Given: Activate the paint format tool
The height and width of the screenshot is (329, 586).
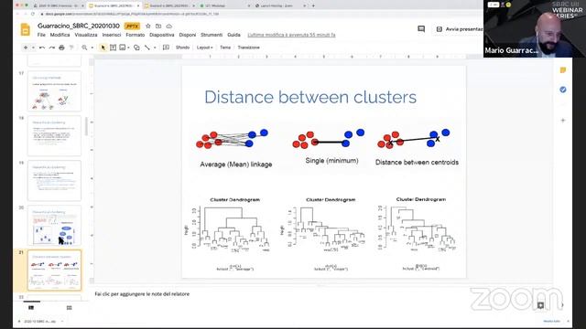Looking at the screenshot, I should click(x=71, y=48).
